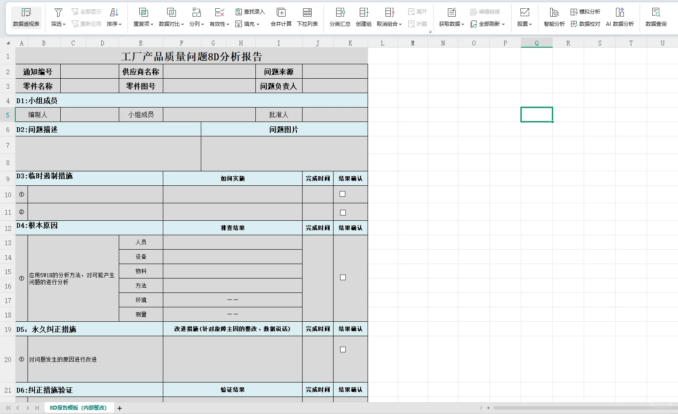Expand the 重复项 dropdown arrow
The image size is (678, 414).
pyautogui.click(x=152, y=24)
